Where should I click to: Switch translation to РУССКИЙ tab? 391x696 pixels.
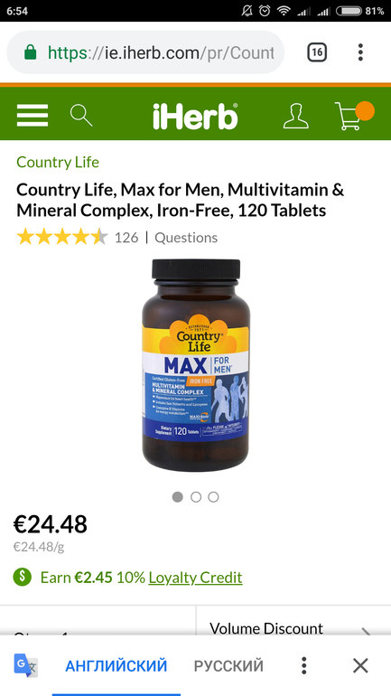(228, 666)
